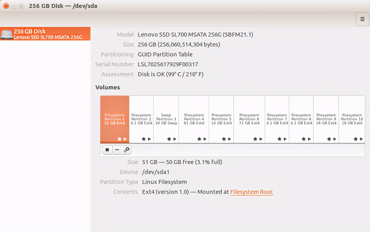Viewport: 370px width, 232px height.
Task: Click the disk drive icon in sidebar
Action: click(x=6, y=34)
